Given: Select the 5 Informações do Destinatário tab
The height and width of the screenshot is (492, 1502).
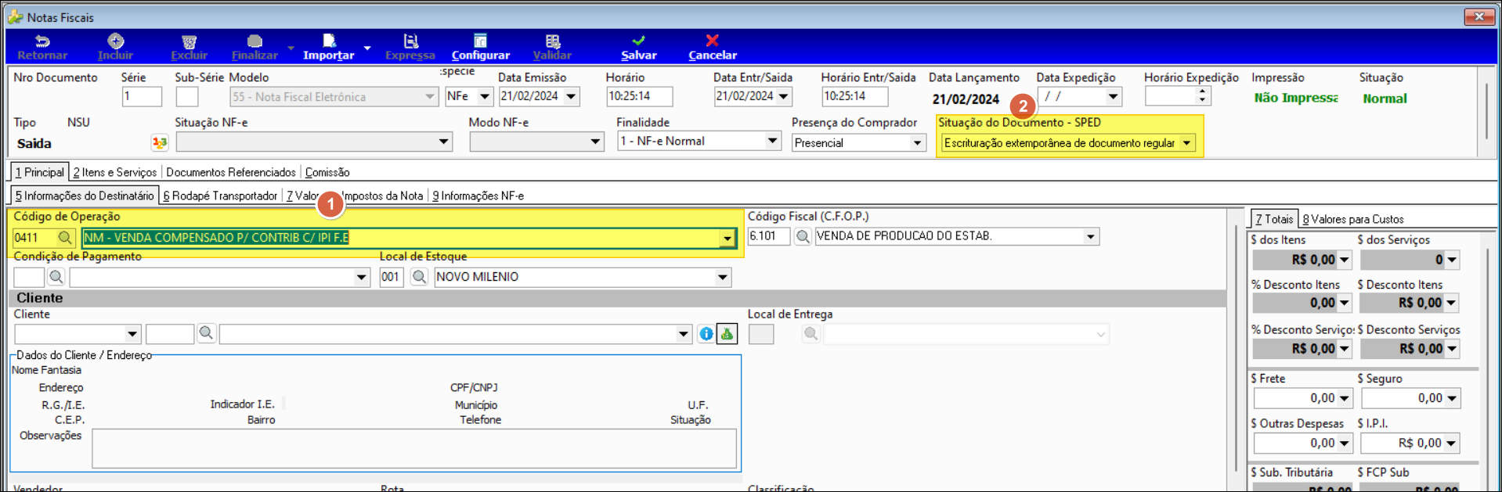Looking at the screenshot, I should coord(85,196).
